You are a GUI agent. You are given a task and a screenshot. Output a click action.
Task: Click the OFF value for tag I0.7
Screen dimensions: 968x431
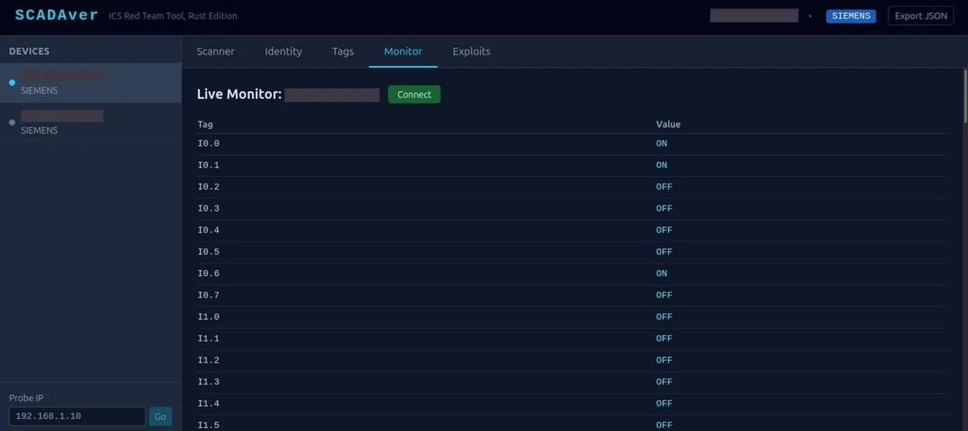pyautogui.click(x=664, y=296)
